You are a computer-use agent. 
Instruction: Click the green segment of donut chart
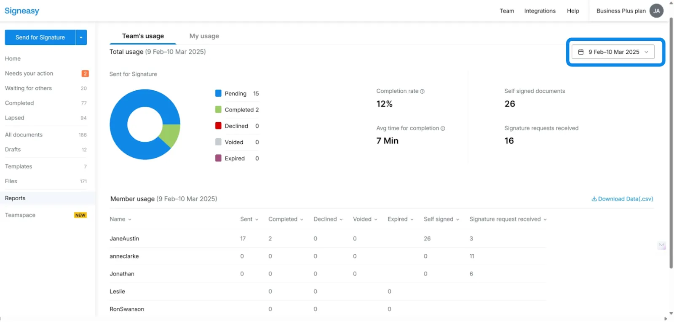tap(171, 134)
